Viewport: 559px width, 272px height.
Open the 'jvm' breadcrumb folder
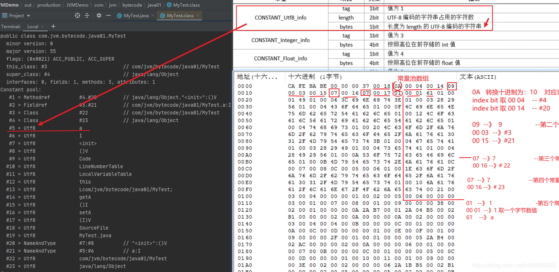(113, 5)
